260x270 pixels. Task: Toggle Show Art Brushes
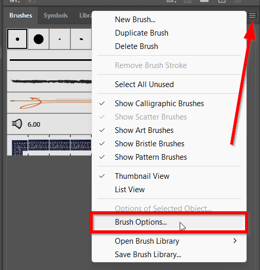point(169,130)
